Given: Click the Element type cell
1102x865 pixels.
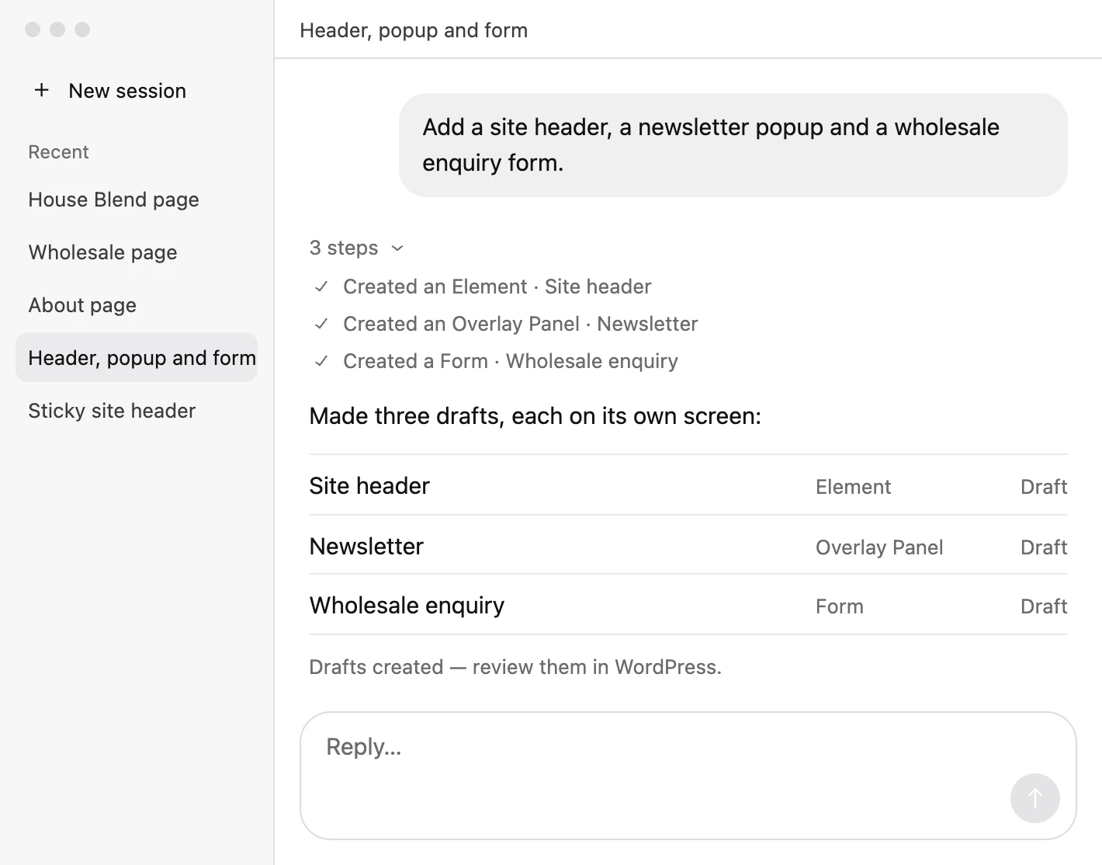Looking at the screenshot, I should (853, 487).
